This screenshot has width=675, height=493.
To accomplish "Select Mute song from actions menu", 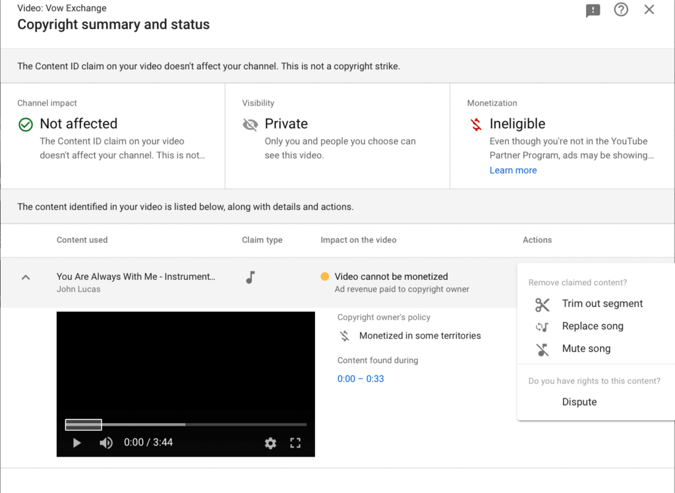I will [586, 349].
